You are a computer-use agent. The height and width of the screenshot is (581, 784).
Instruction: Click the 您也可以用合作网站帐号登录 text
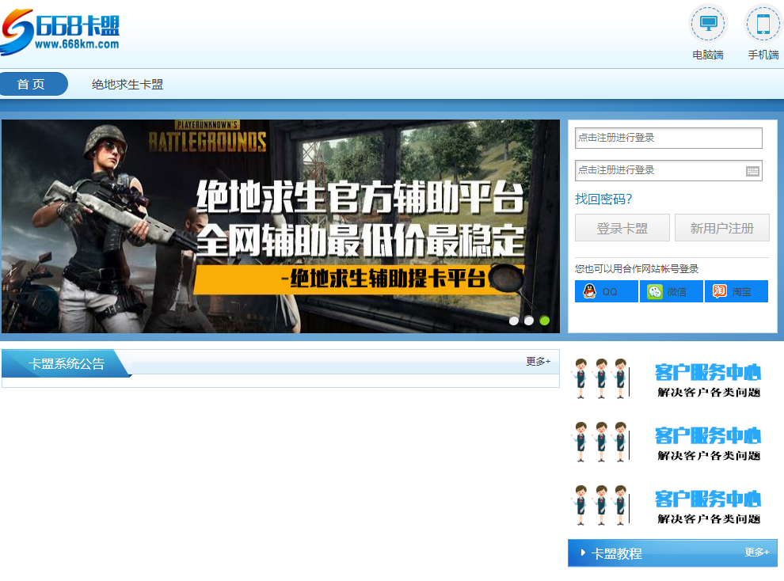coord(637,269)
